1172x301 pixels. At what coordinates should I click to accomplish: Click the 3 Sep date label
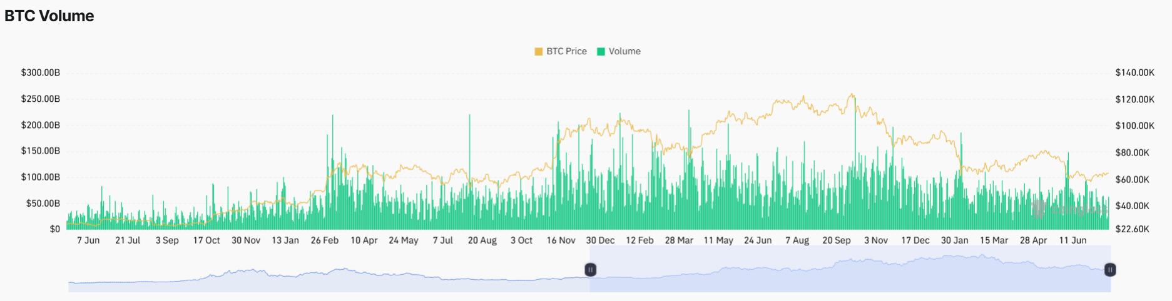(x=167, y=240)
